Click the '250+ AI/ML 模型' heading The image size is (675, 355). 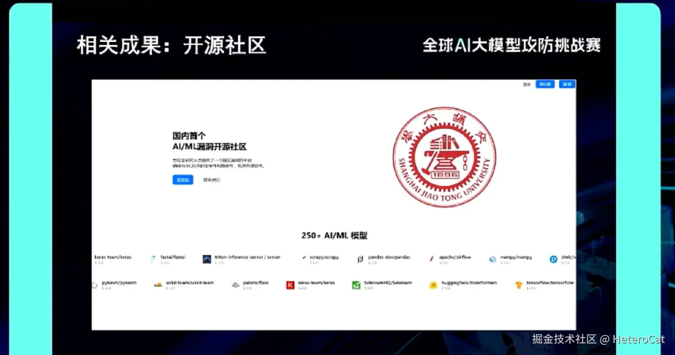point(334,236)
